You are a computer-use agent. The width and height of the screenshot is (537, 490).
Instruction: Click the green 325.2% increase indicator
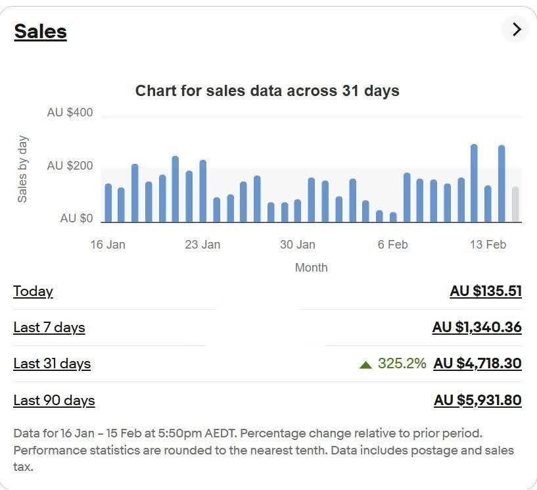pos(392,363)
